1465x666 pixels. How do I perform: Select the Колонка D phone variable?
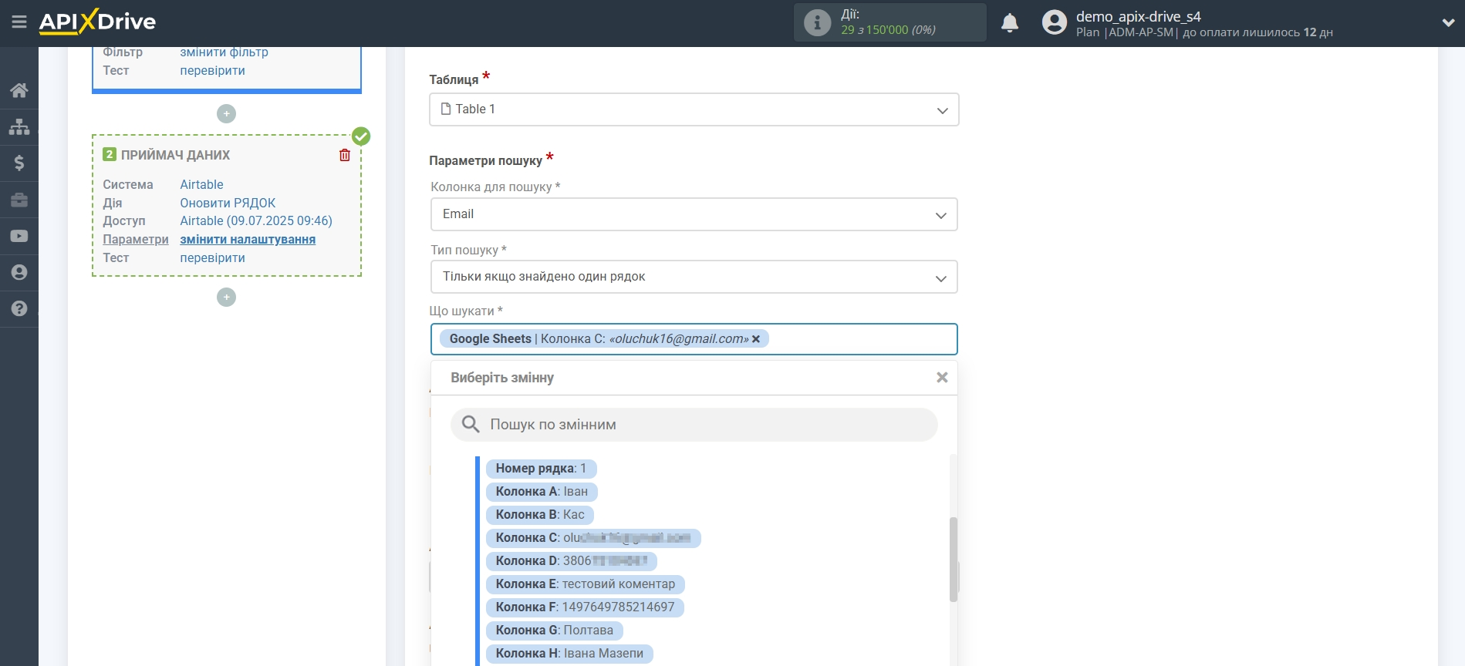[x=572, y=560]
